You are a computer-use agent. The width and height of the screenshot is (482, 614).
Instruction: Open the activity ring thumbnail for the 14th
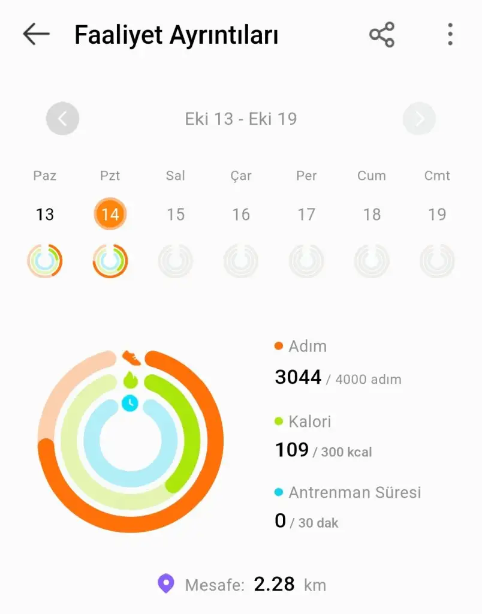pyautogui.click(x=110, y=261)
